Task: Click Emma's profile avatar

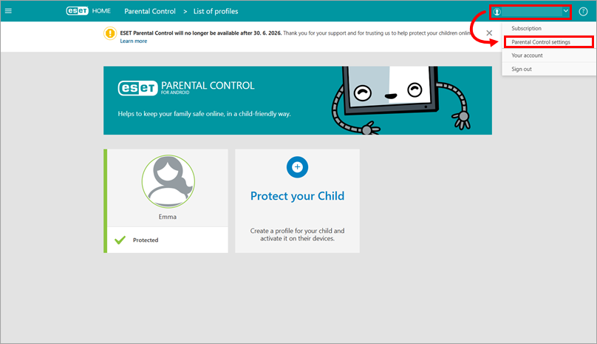Action: (x=168, y=183)
